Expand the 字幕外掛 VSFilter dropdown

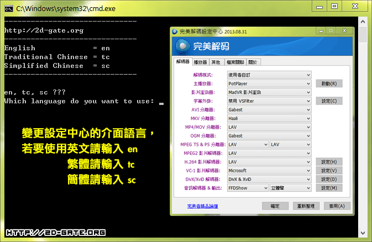pyautogui.click(x=269, y=101)
